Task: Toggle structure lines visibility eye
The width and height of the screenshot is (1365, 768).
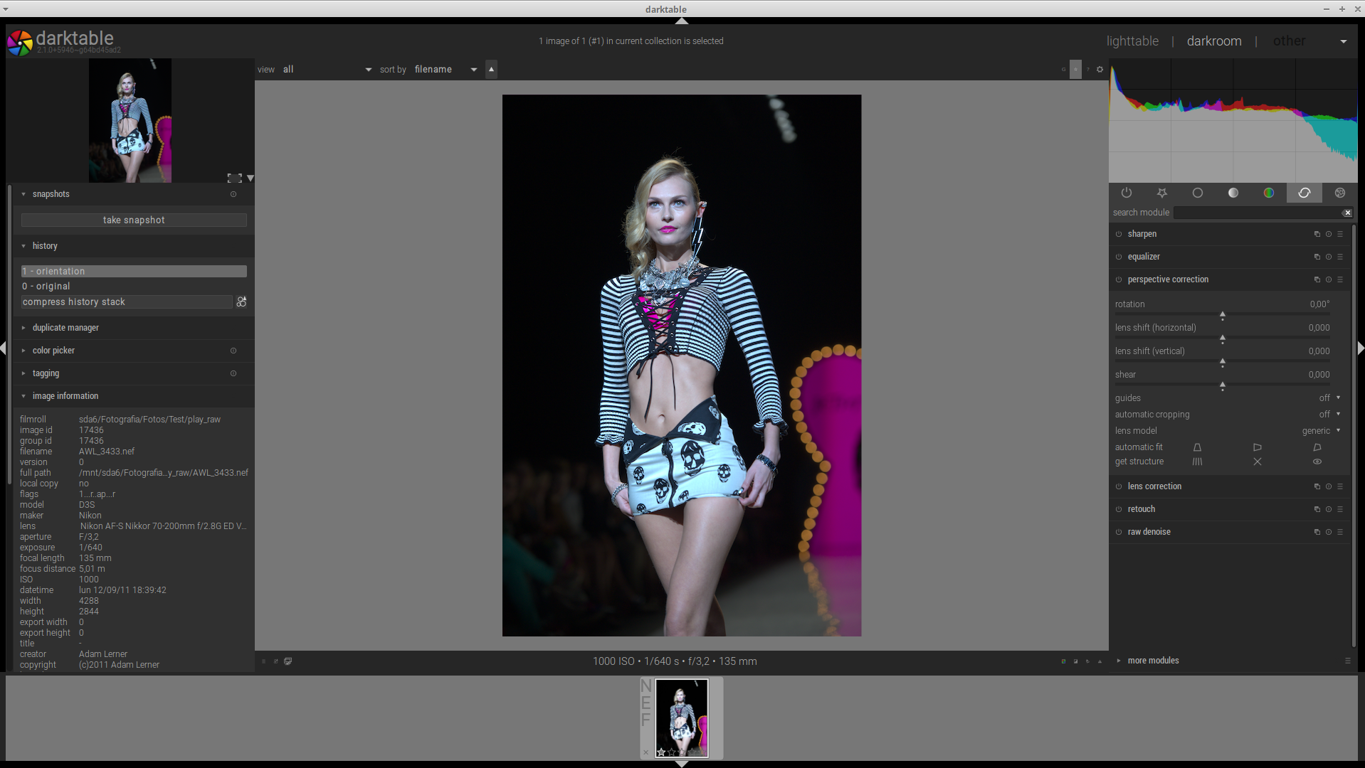Action: pyautogui.click(x=1317, y=462)
